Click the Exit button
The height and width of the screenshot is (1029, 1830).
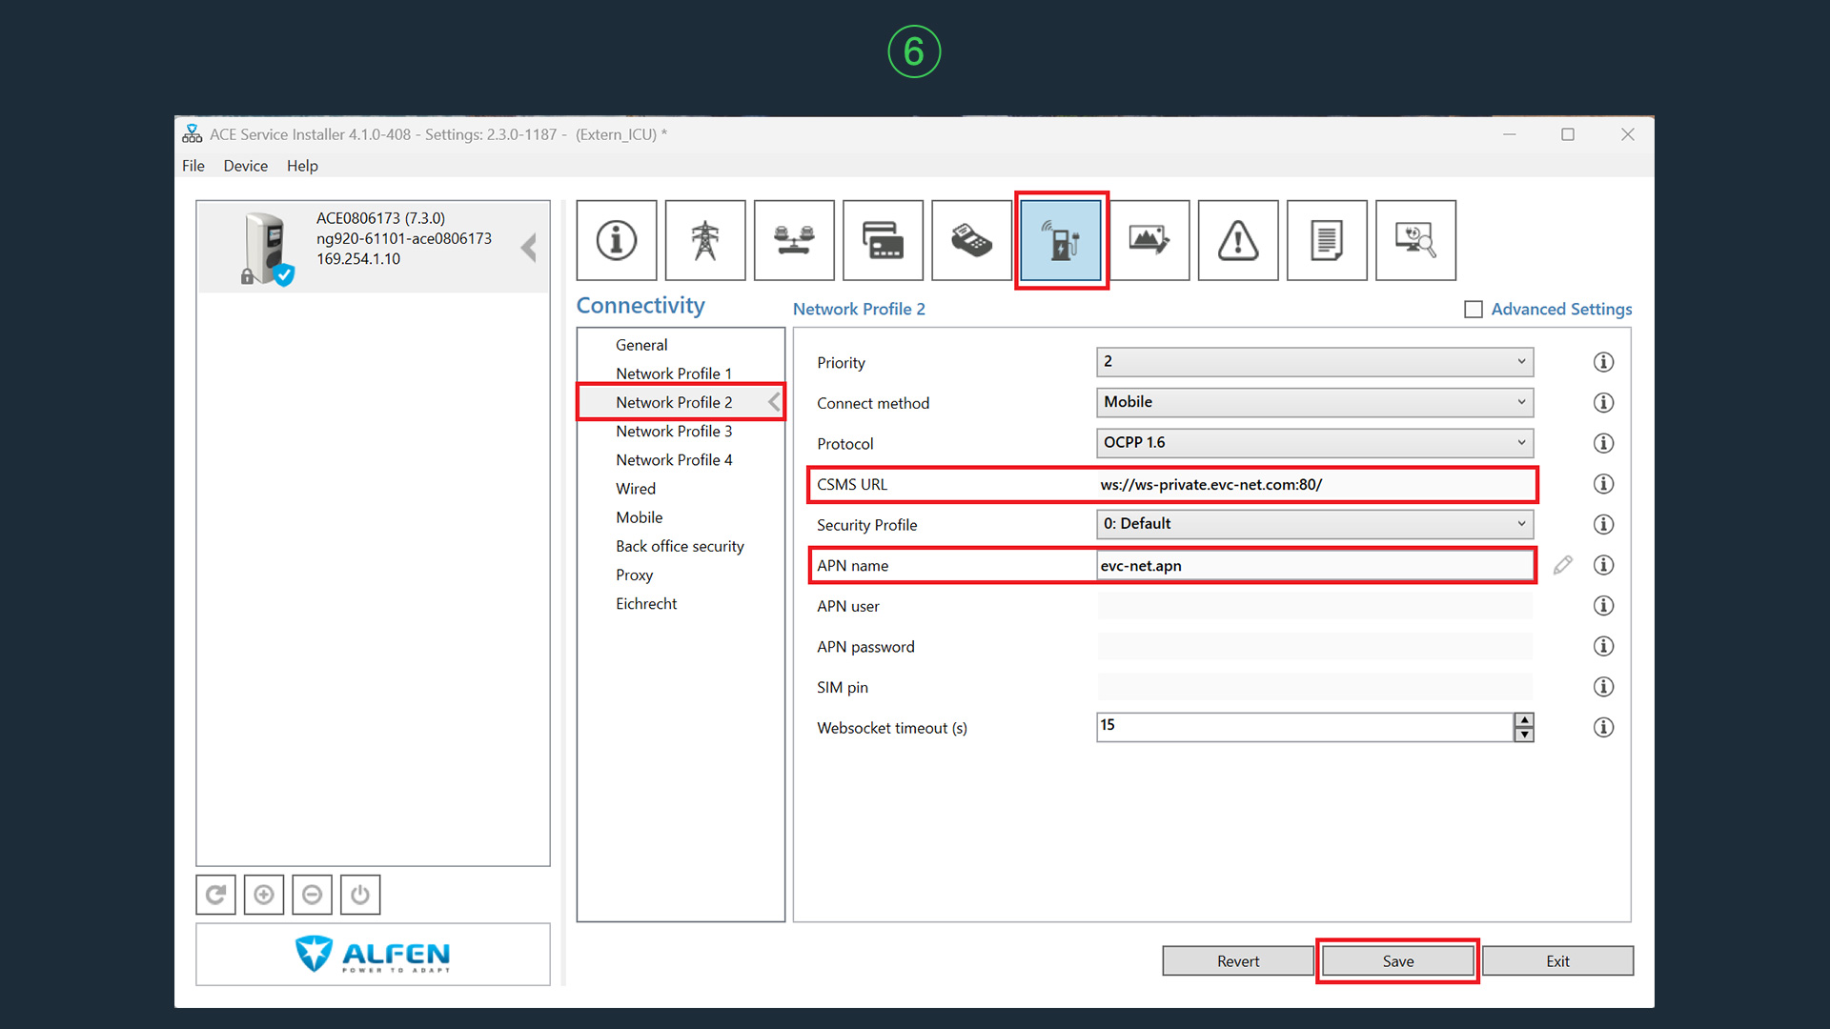tap(1557, 961)
